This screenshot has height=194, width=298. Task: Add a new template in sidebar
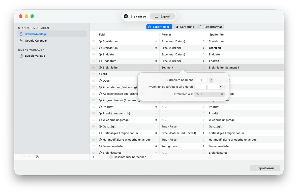18,157
